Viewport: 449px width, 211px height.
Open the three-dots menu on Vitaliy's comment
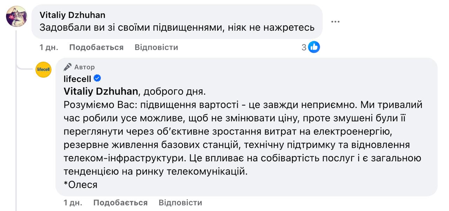335,22
